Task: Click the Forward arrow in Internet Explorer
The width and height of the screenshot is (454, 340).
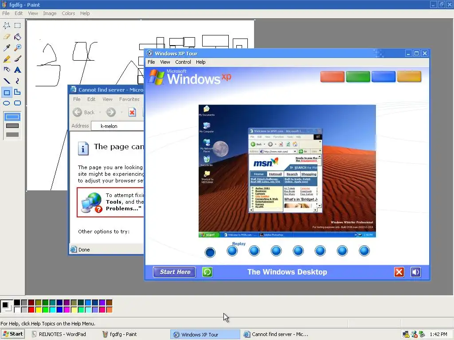Action: [x=111, y=112]
